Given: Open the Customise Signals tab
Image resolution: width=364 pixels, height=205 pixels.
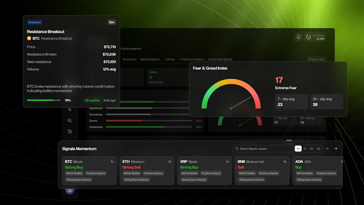Looking at the screenshot, I should (x=220, y=59).
